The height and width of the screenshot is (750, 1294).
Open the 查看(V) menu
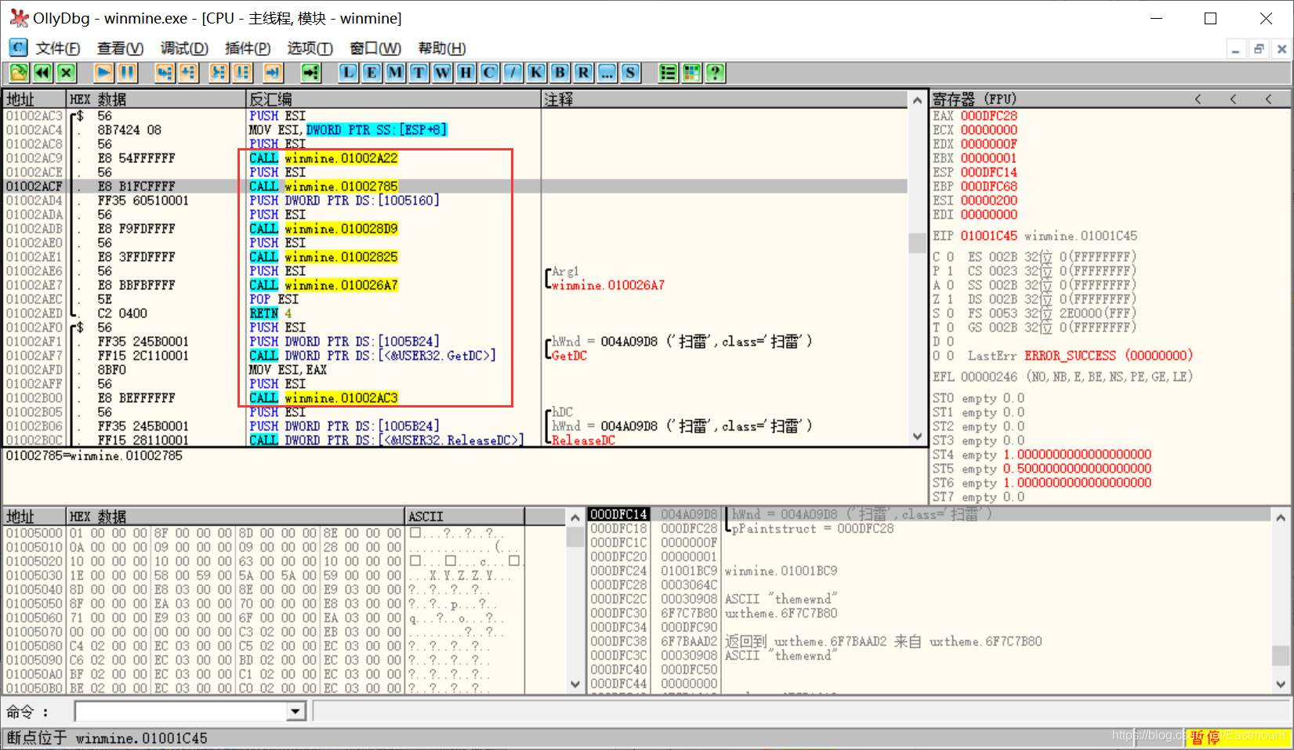(x=120, y=49)
